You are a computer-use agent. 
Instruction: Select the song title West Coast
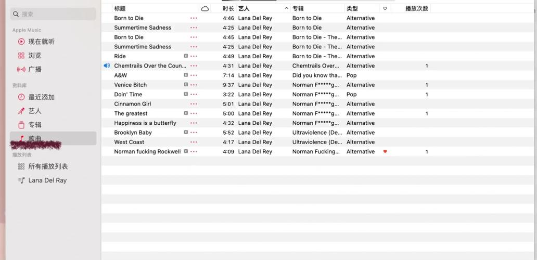pyautogui.click(x=129, y=142)
